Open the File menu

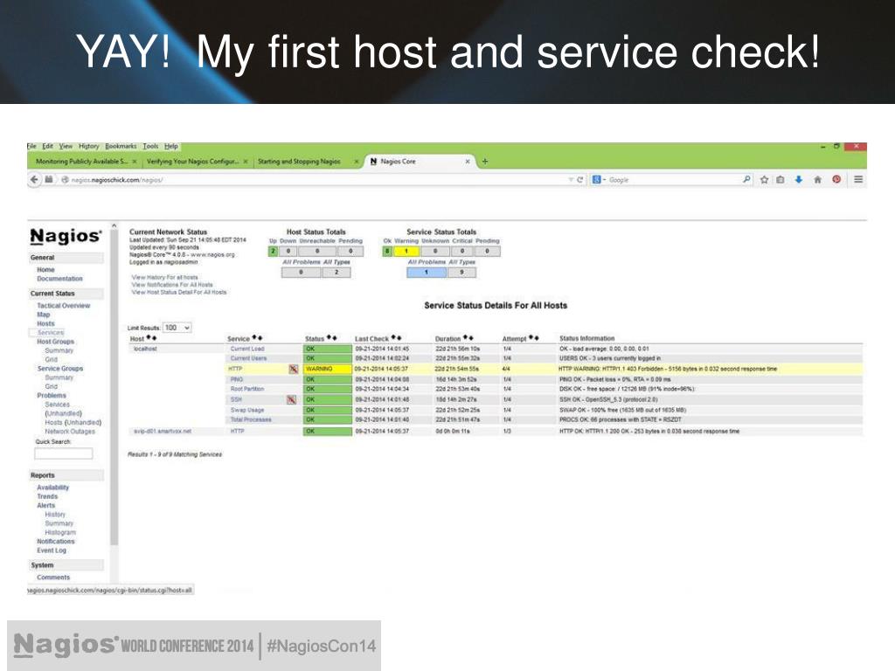coord(31,147)
